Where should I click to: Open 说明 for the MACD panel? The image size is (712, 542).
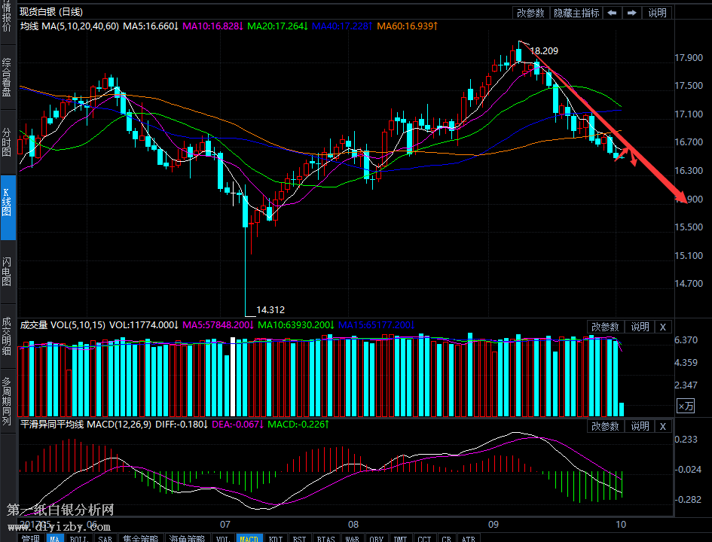click(x=640, y=426)
